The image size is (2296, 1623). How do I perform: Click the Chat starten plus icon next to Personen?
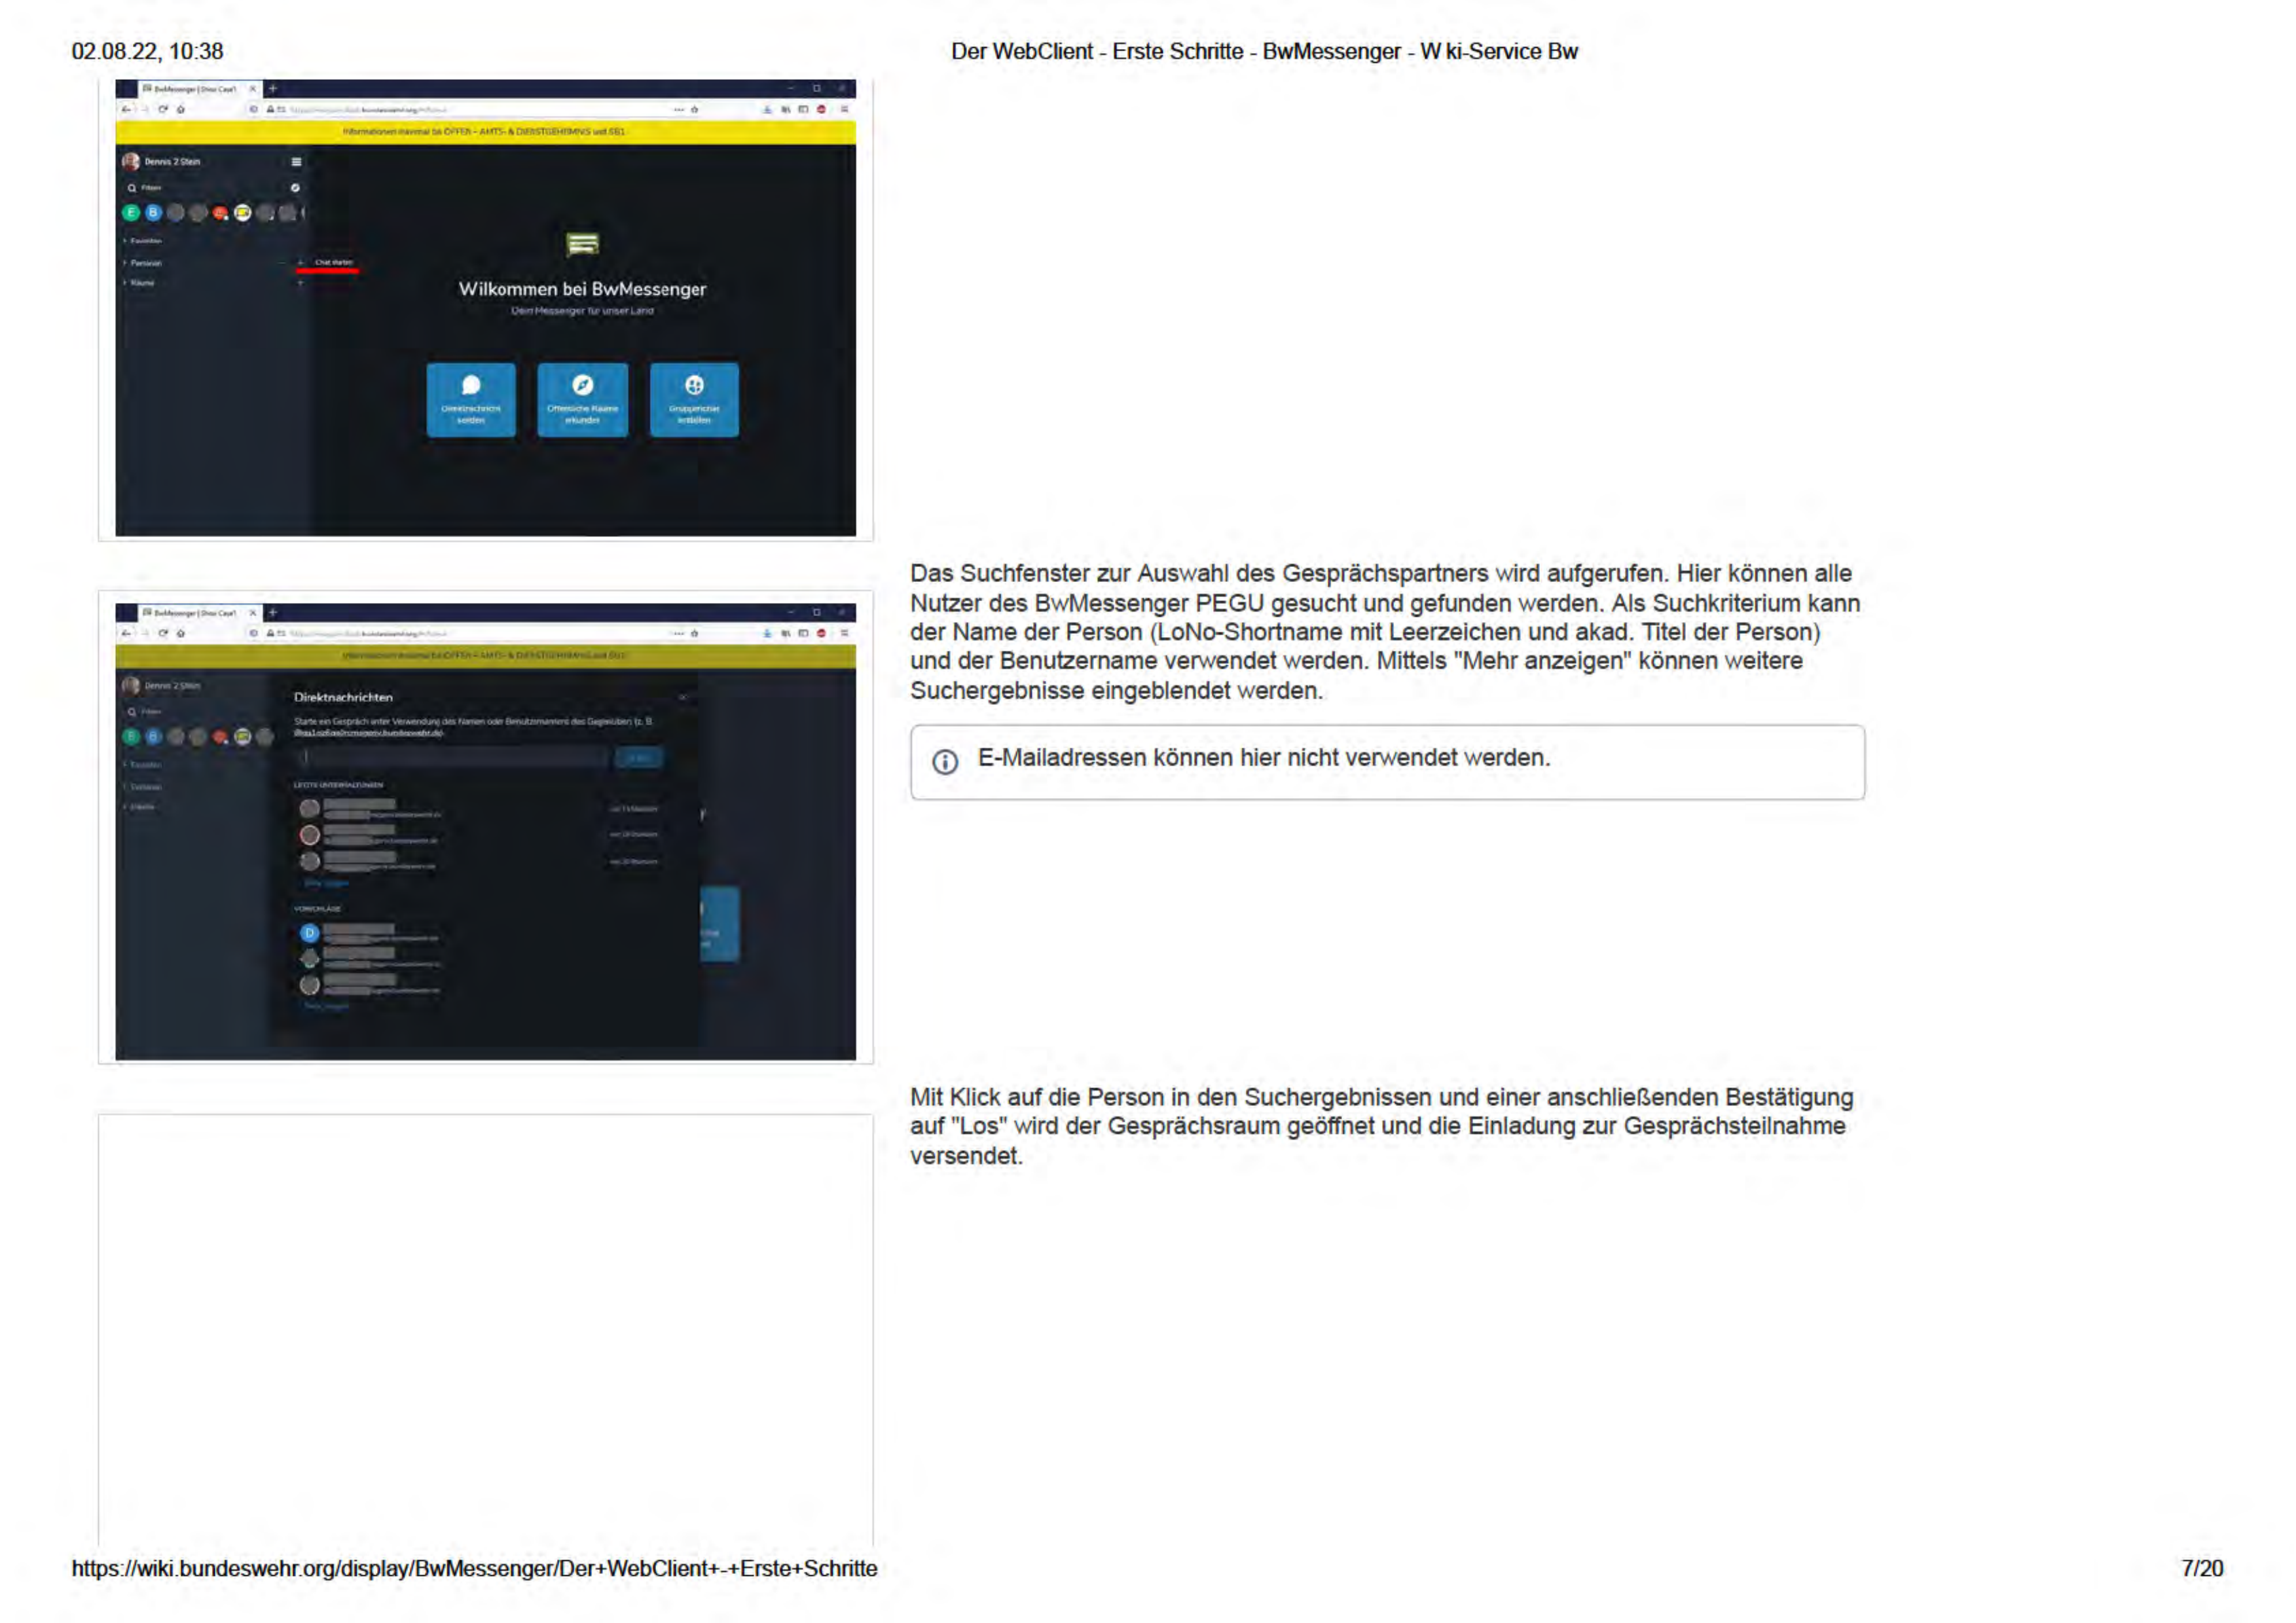(300, 262)
